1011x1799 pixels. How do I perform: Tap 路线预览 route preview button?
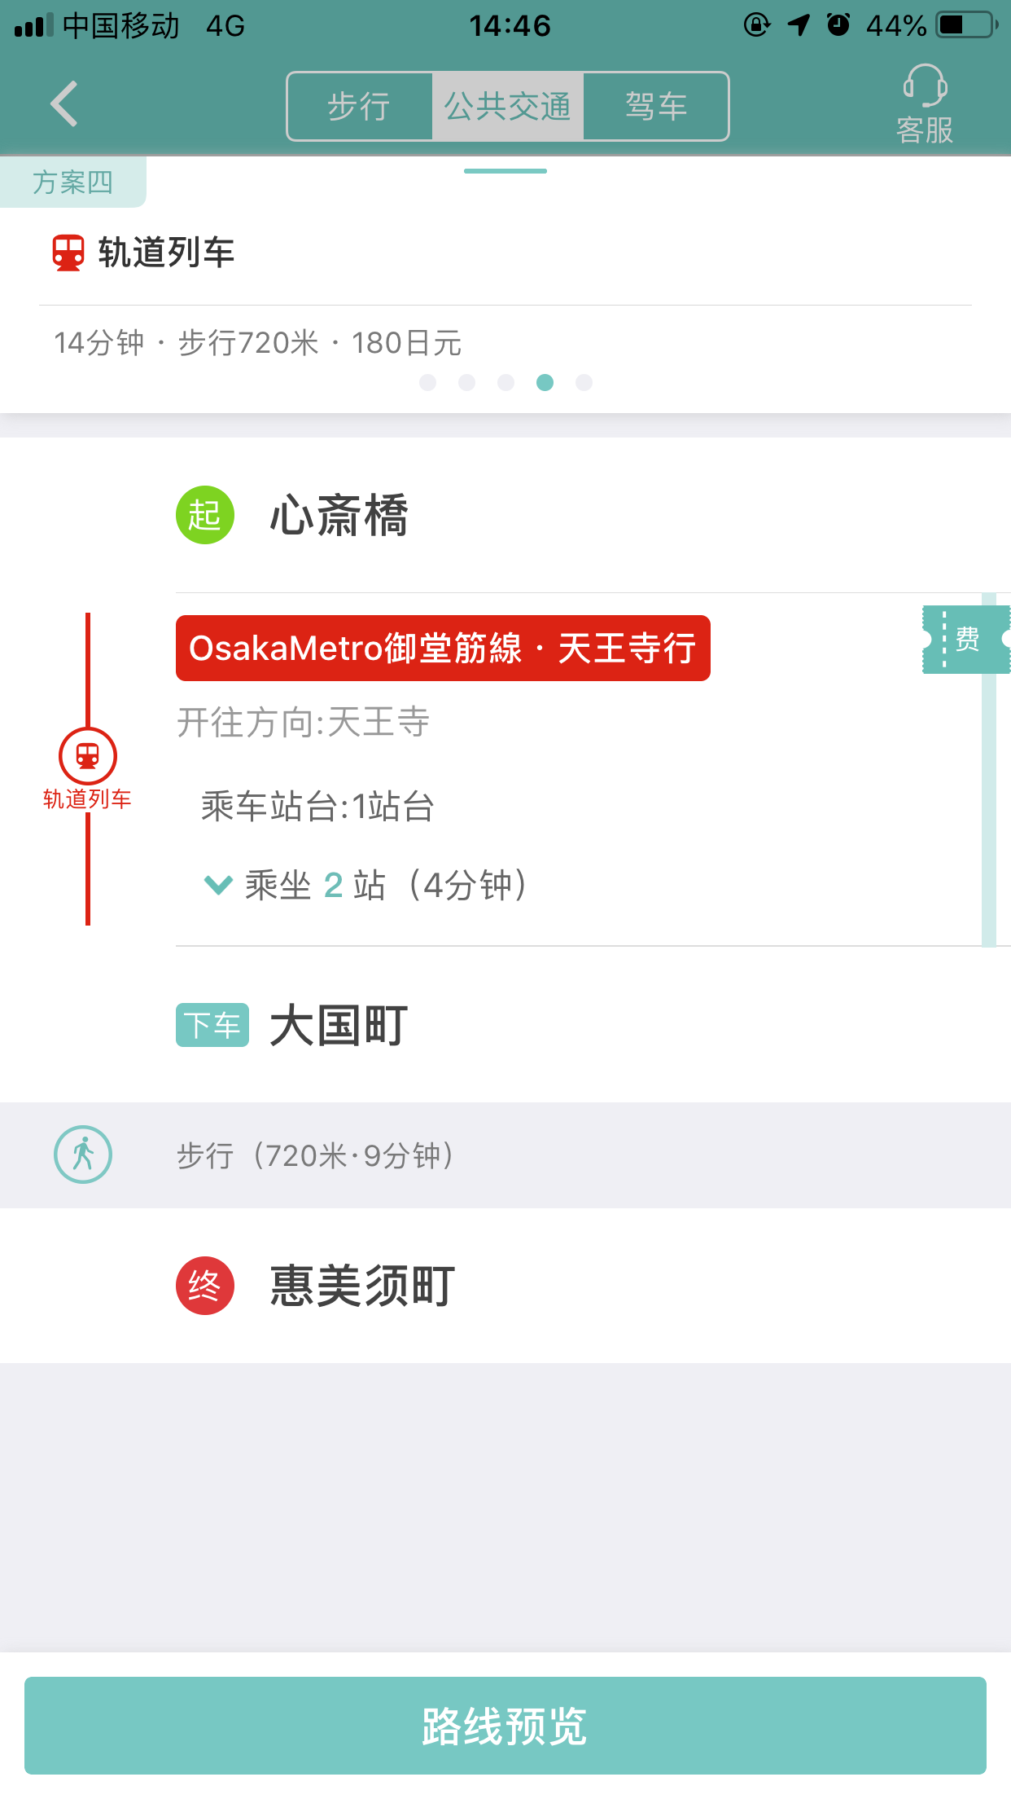(x=505, y=1726)
